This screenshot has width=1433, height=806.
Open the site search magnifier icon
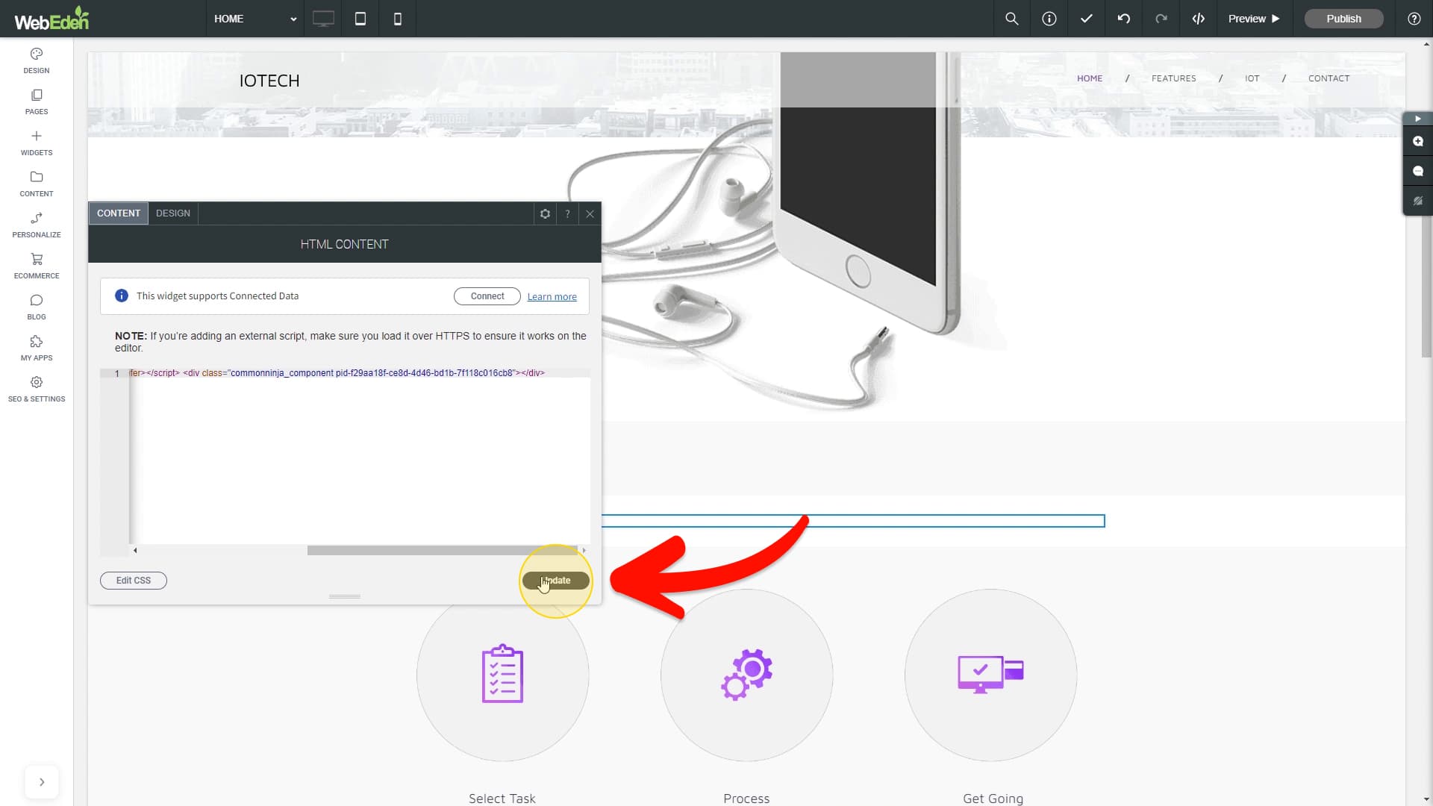(x=1011, y=19)
